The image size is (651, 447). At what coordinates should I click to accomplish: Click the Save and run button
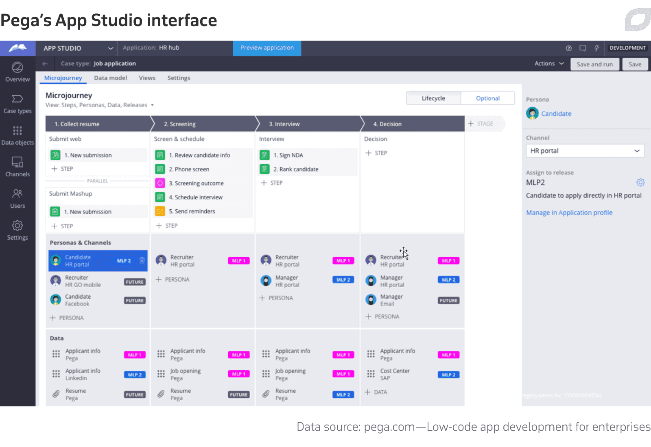[594, 64]
